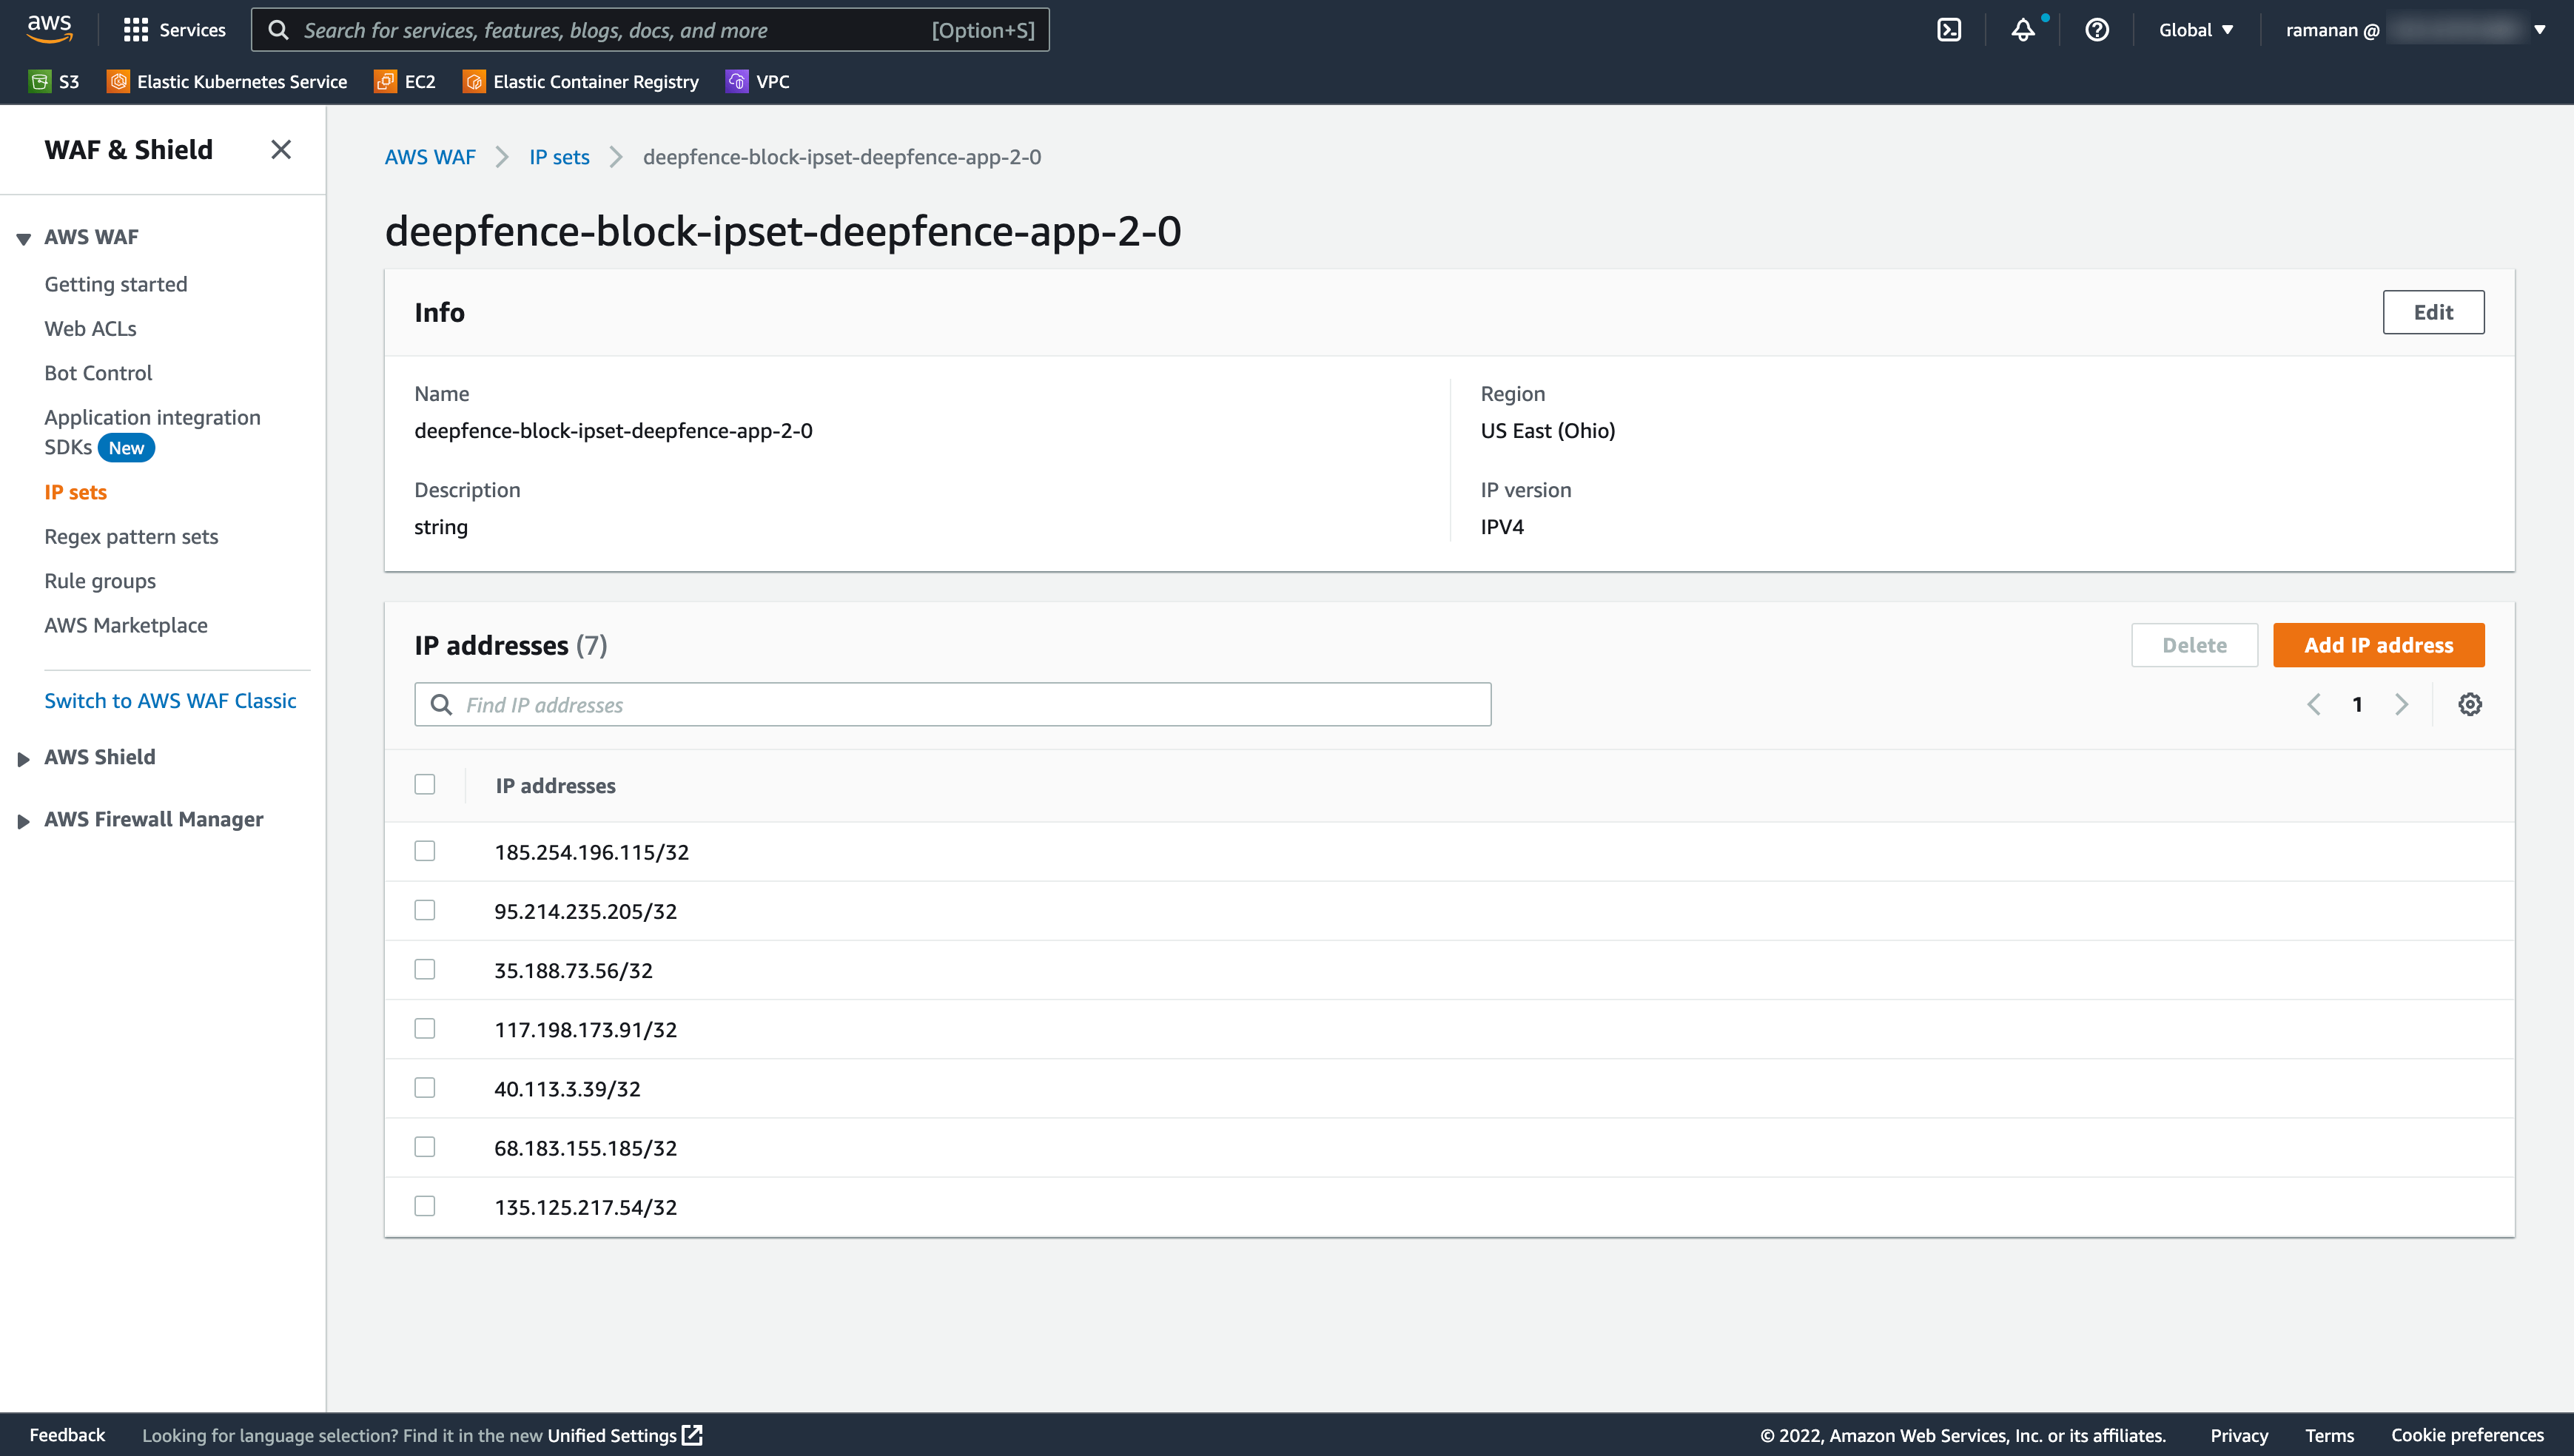2574x1456 pixels.
Task: Open the help question mark icon
Action: [2097, 30]
